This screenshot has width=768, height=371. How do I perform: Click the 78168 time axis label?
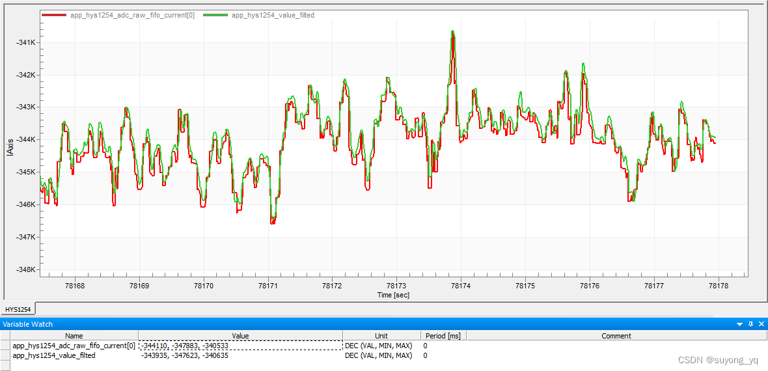tap(75, 285)
